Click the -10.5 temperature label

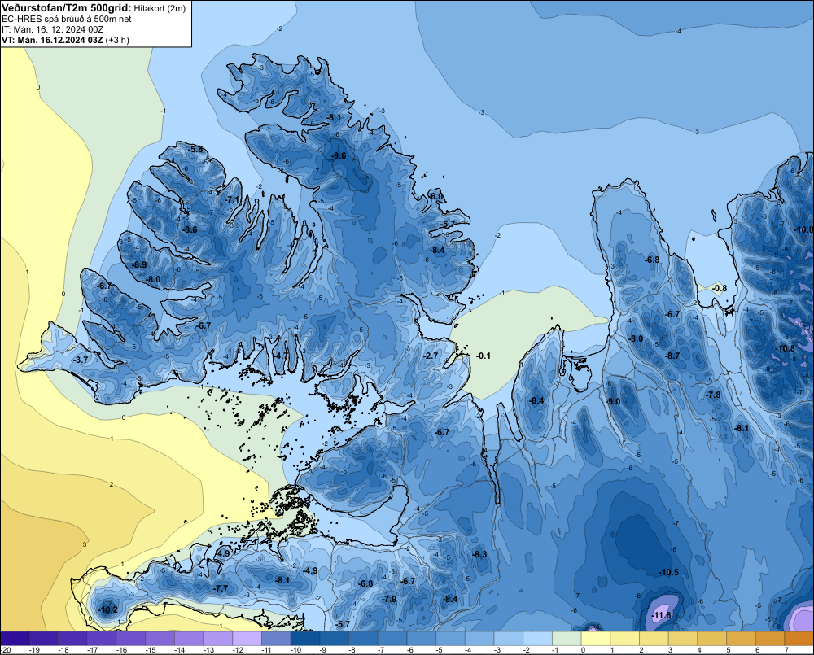pos(668,572)
